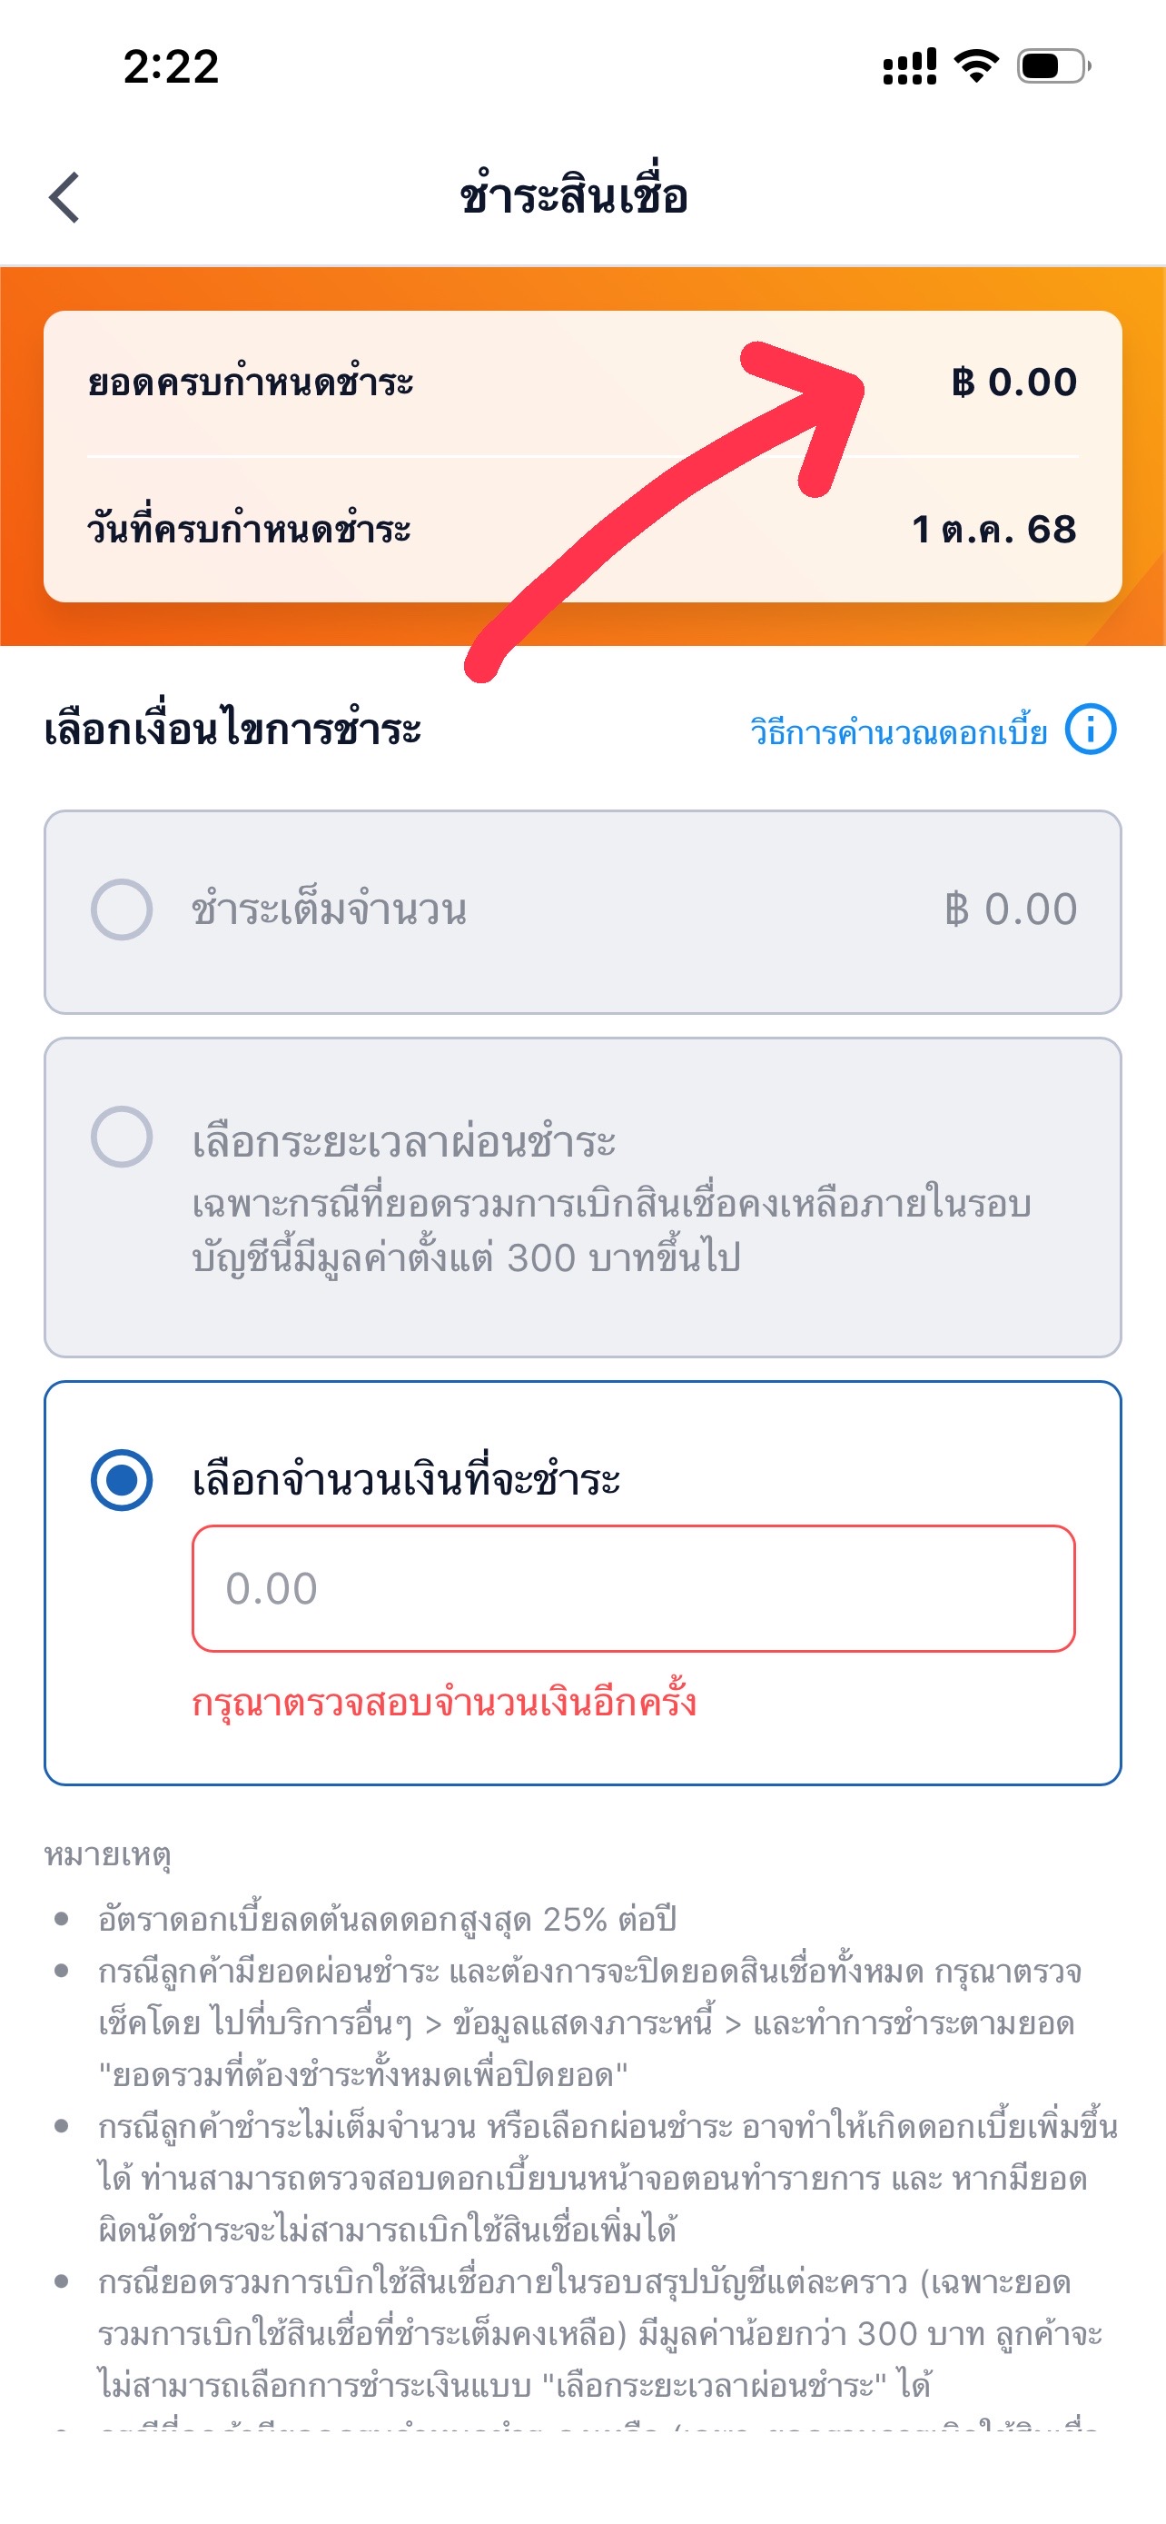Viewport: 1166px width, 2524px height.
Task: Click the payment amount input field
Action: 634,1588
